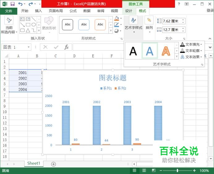Click the Undo arrow icon
This screenshot has width=214, height=174.
(20, 4)
